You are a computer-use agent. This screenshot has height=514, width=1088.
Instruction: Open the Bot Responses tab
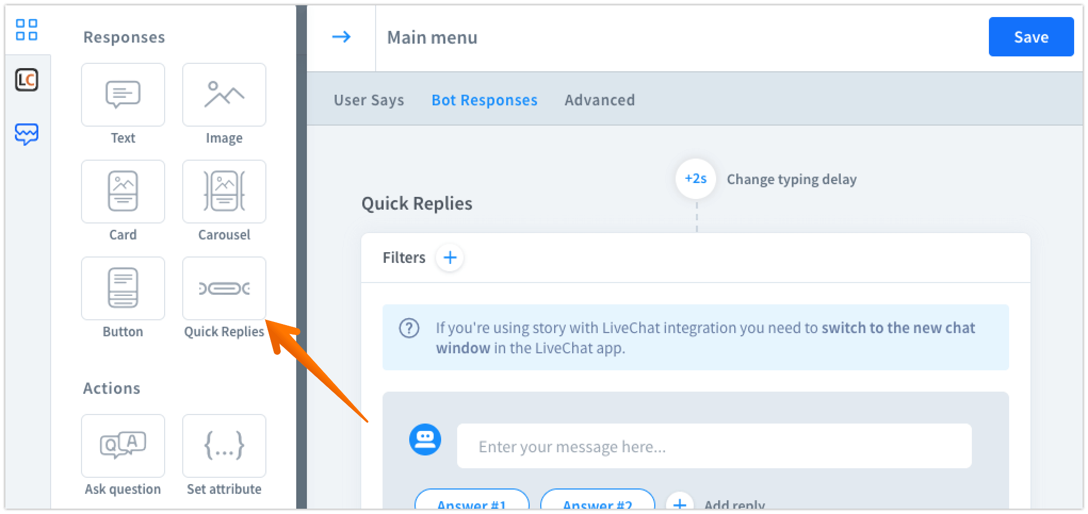484,100
